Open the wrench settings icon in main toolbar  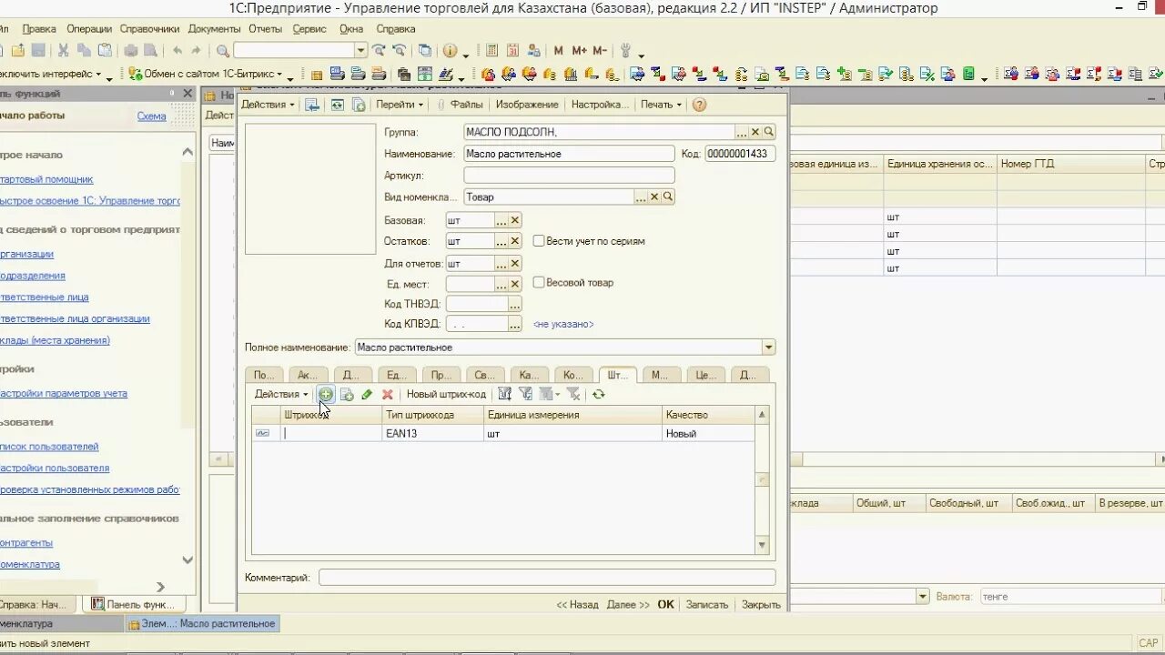coord(625,51)
